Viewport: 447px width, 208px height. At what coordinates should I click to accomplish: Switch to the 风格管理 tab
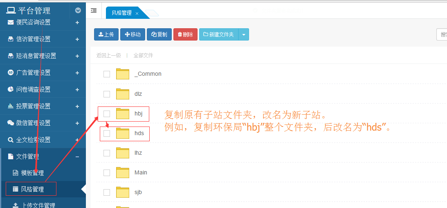coord(122,13)
